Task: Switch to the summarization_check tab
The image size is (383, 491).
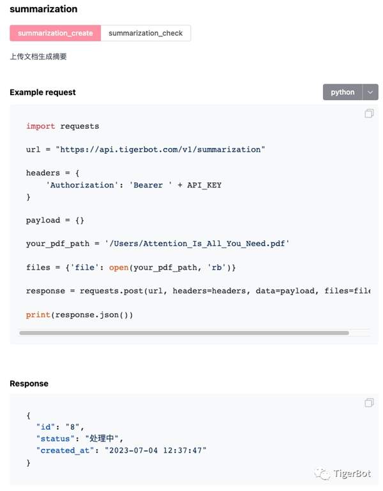Action: pos(146,33)
